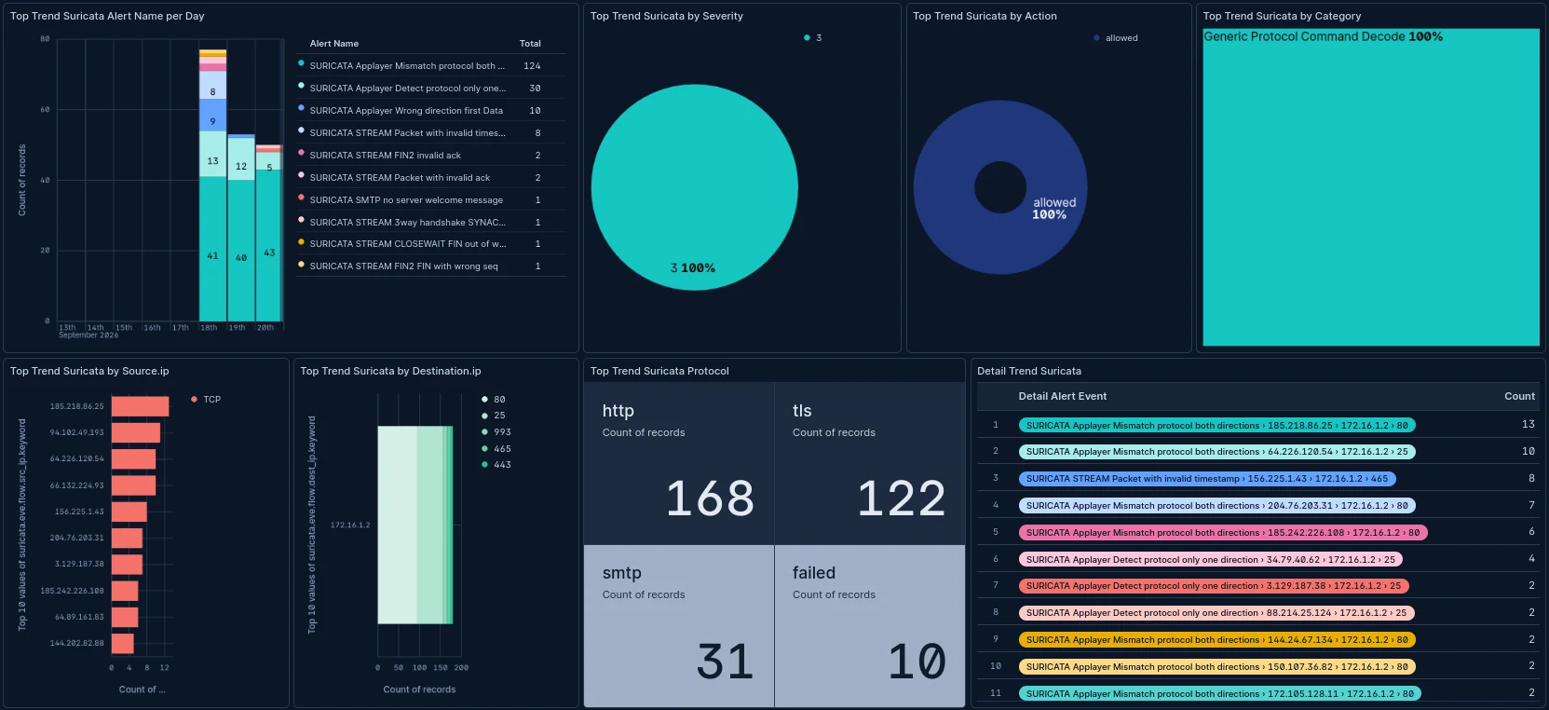1549x710 pixels.
Task: Click the Detail Alert Event column header
Action: tap(1063, 396)
